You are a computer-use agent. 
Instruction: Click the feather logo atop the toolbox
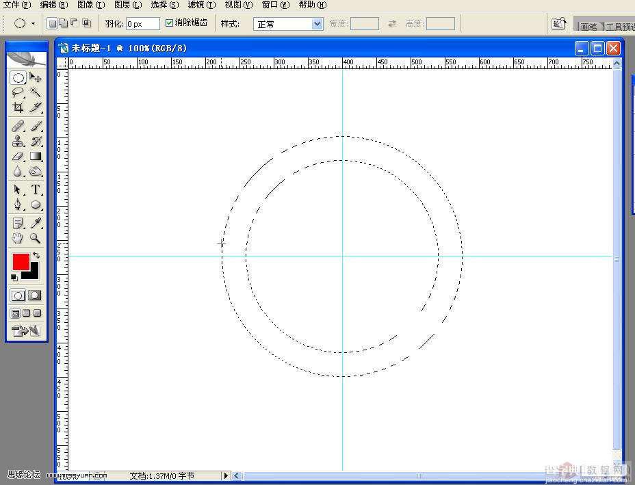tap(27, 59)
